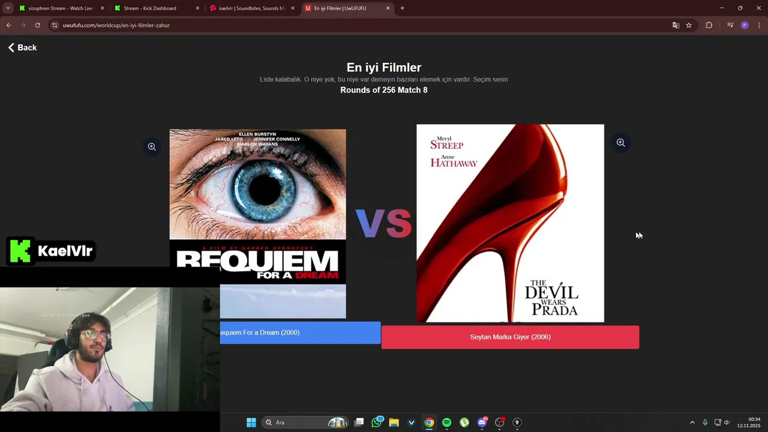This screenshot has width=768, height=432.
Task: Reload the current page
Action: 37,25
